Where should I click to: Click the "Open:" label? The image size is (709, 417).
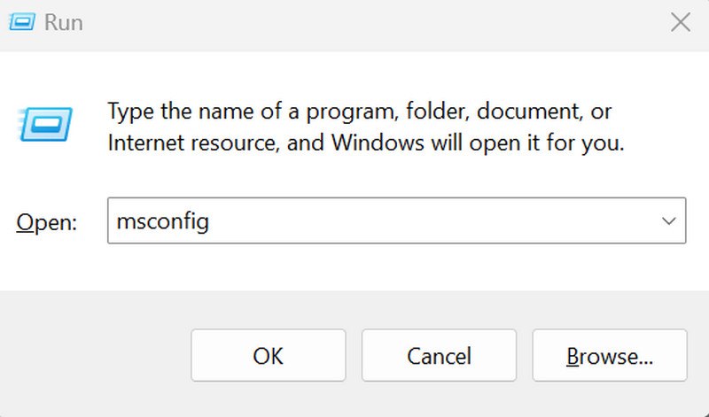pos(47,222)
